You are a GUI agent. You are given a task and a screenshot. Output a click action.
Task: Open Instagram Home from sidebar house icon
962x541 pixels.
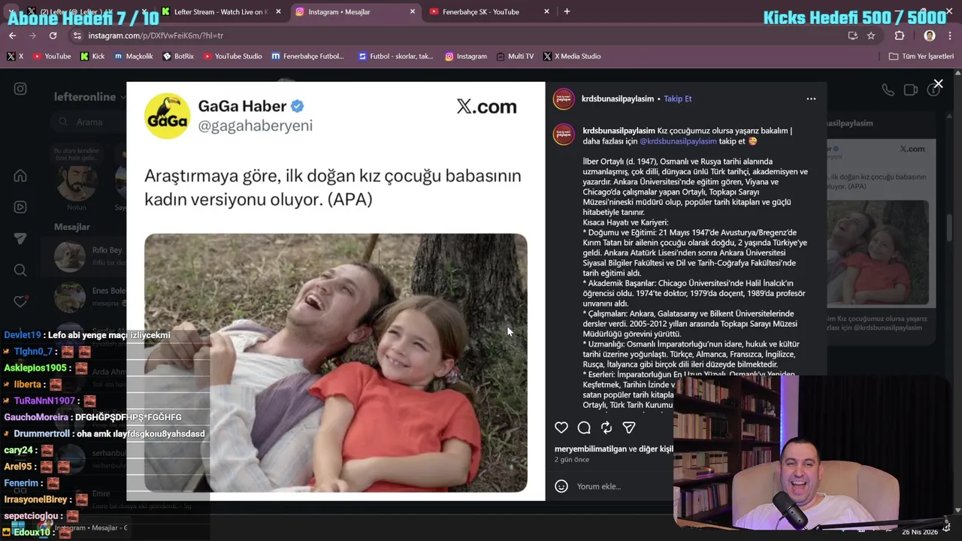[x=20, y=176]
